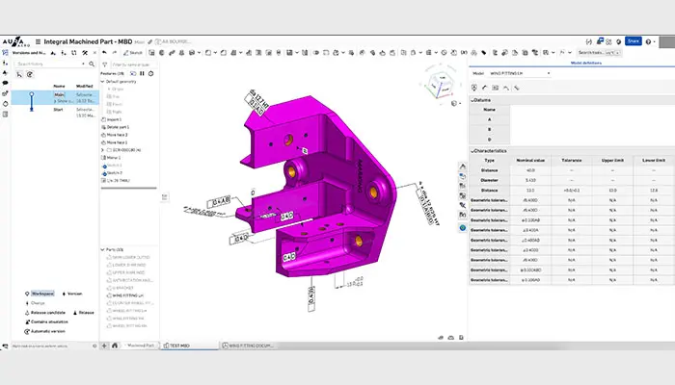Screen dimensions: 675x385
Task: Collapse the Characteristics section
Action: coord(472,150)
